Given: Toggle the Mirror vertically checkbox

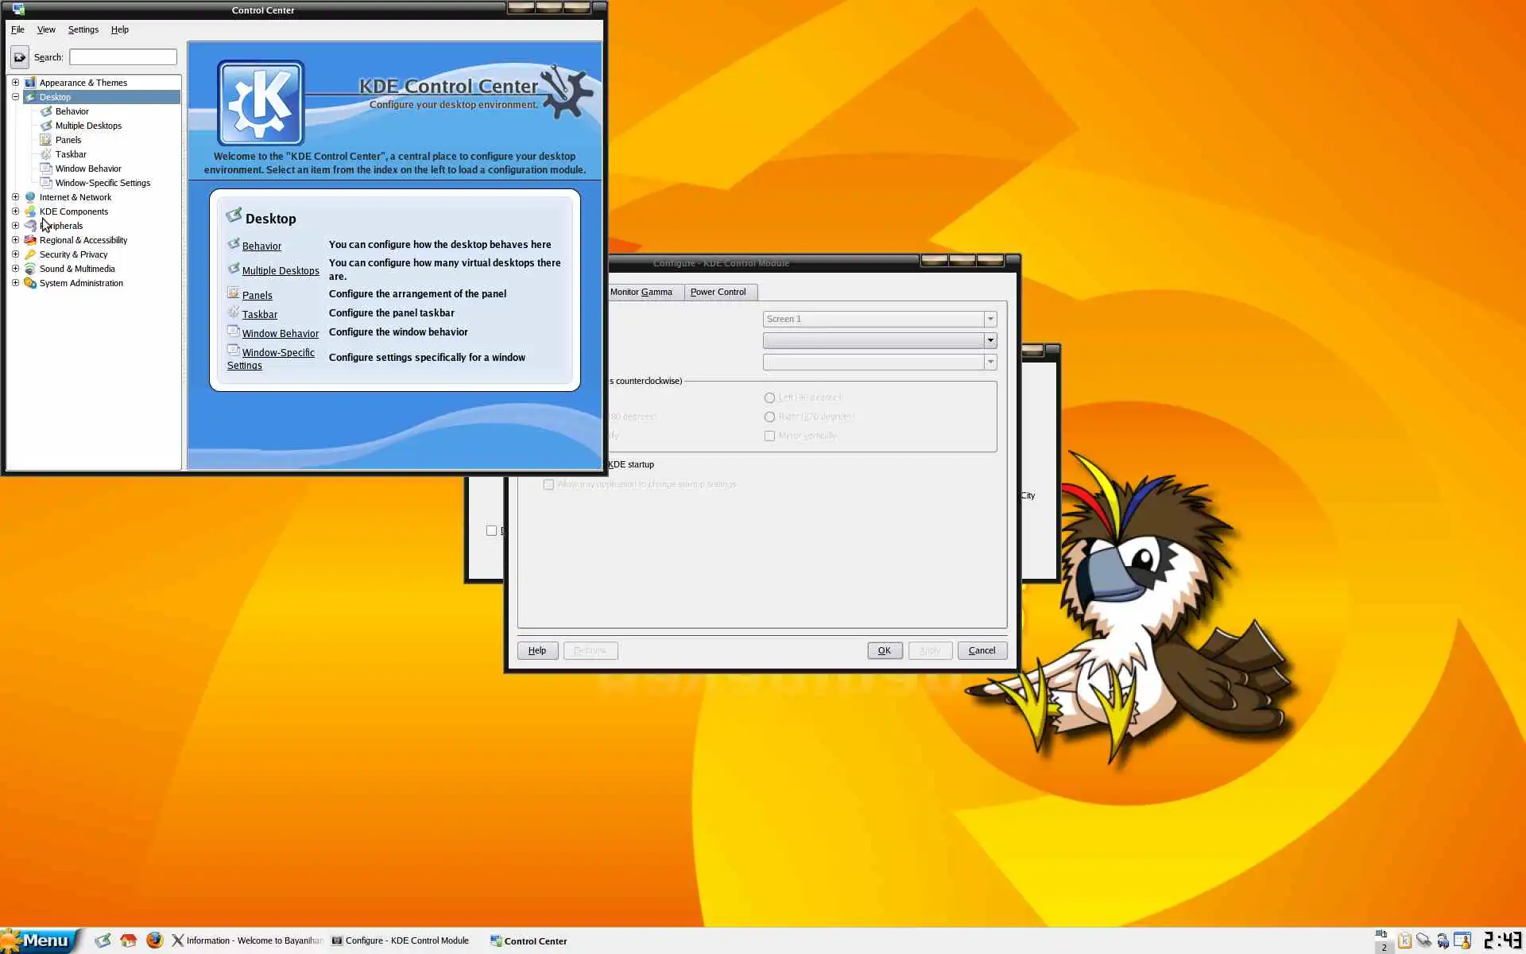Looking at the screenshot, I should (769, 436).
